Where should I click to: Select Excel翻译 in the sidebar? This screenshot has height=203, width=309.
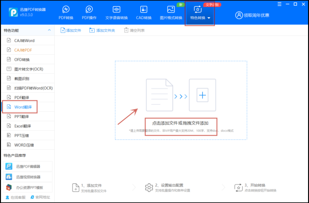click(x=28, y=126)
